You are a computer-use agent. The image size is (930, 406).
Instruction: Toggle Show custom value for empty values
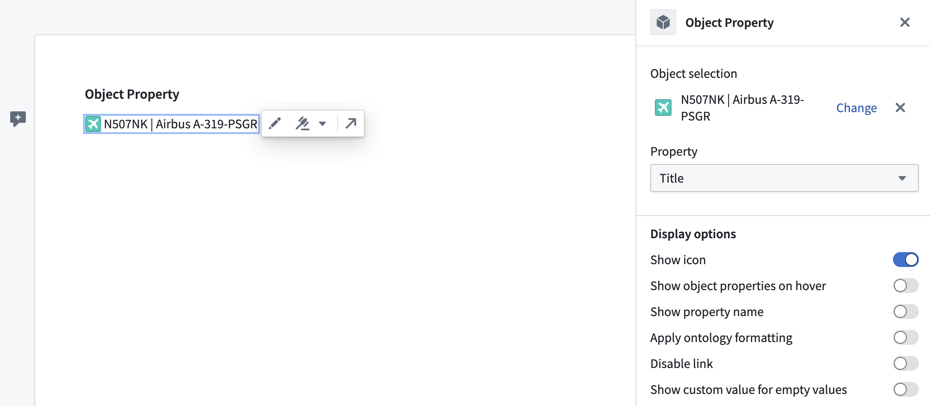pyautogui.click(x=905, y=389)
